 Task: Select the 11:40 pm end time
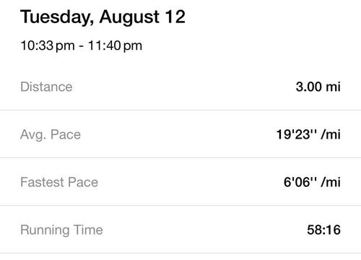click(x=115, y=45)
